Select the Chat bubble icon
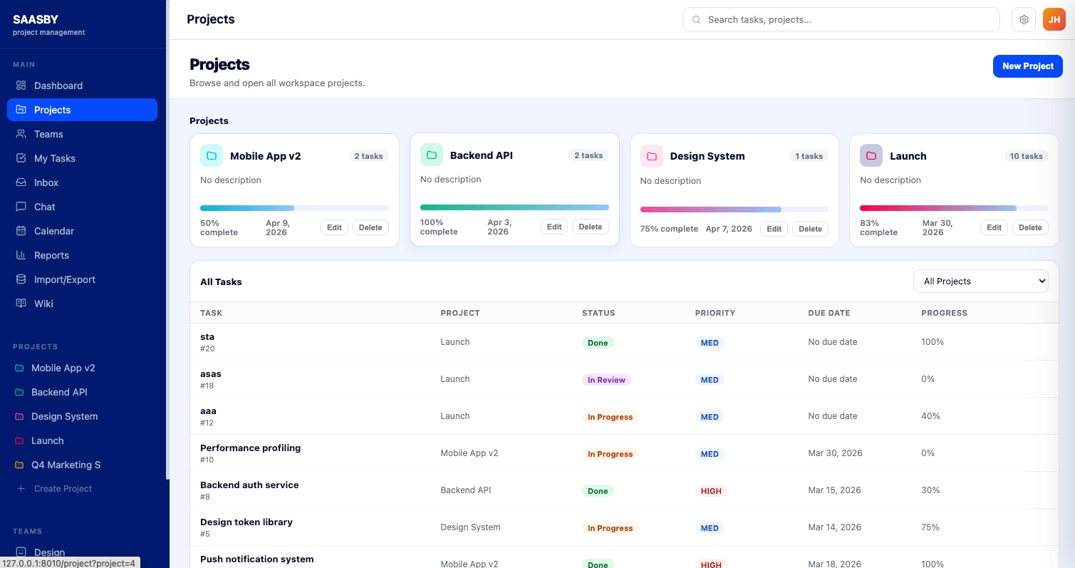Screen dimensions: 1075x568 click(x=21, y=207)
